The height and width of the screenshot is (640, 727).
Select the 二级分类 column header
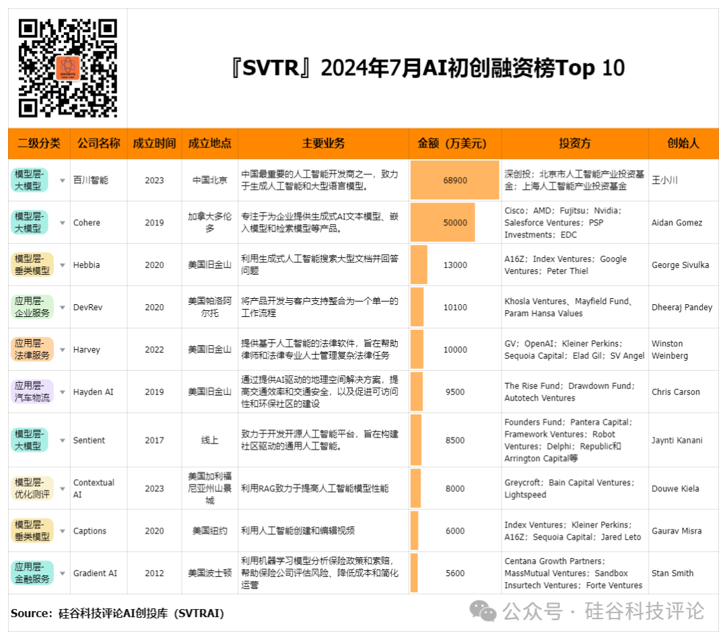pos(39,143)
